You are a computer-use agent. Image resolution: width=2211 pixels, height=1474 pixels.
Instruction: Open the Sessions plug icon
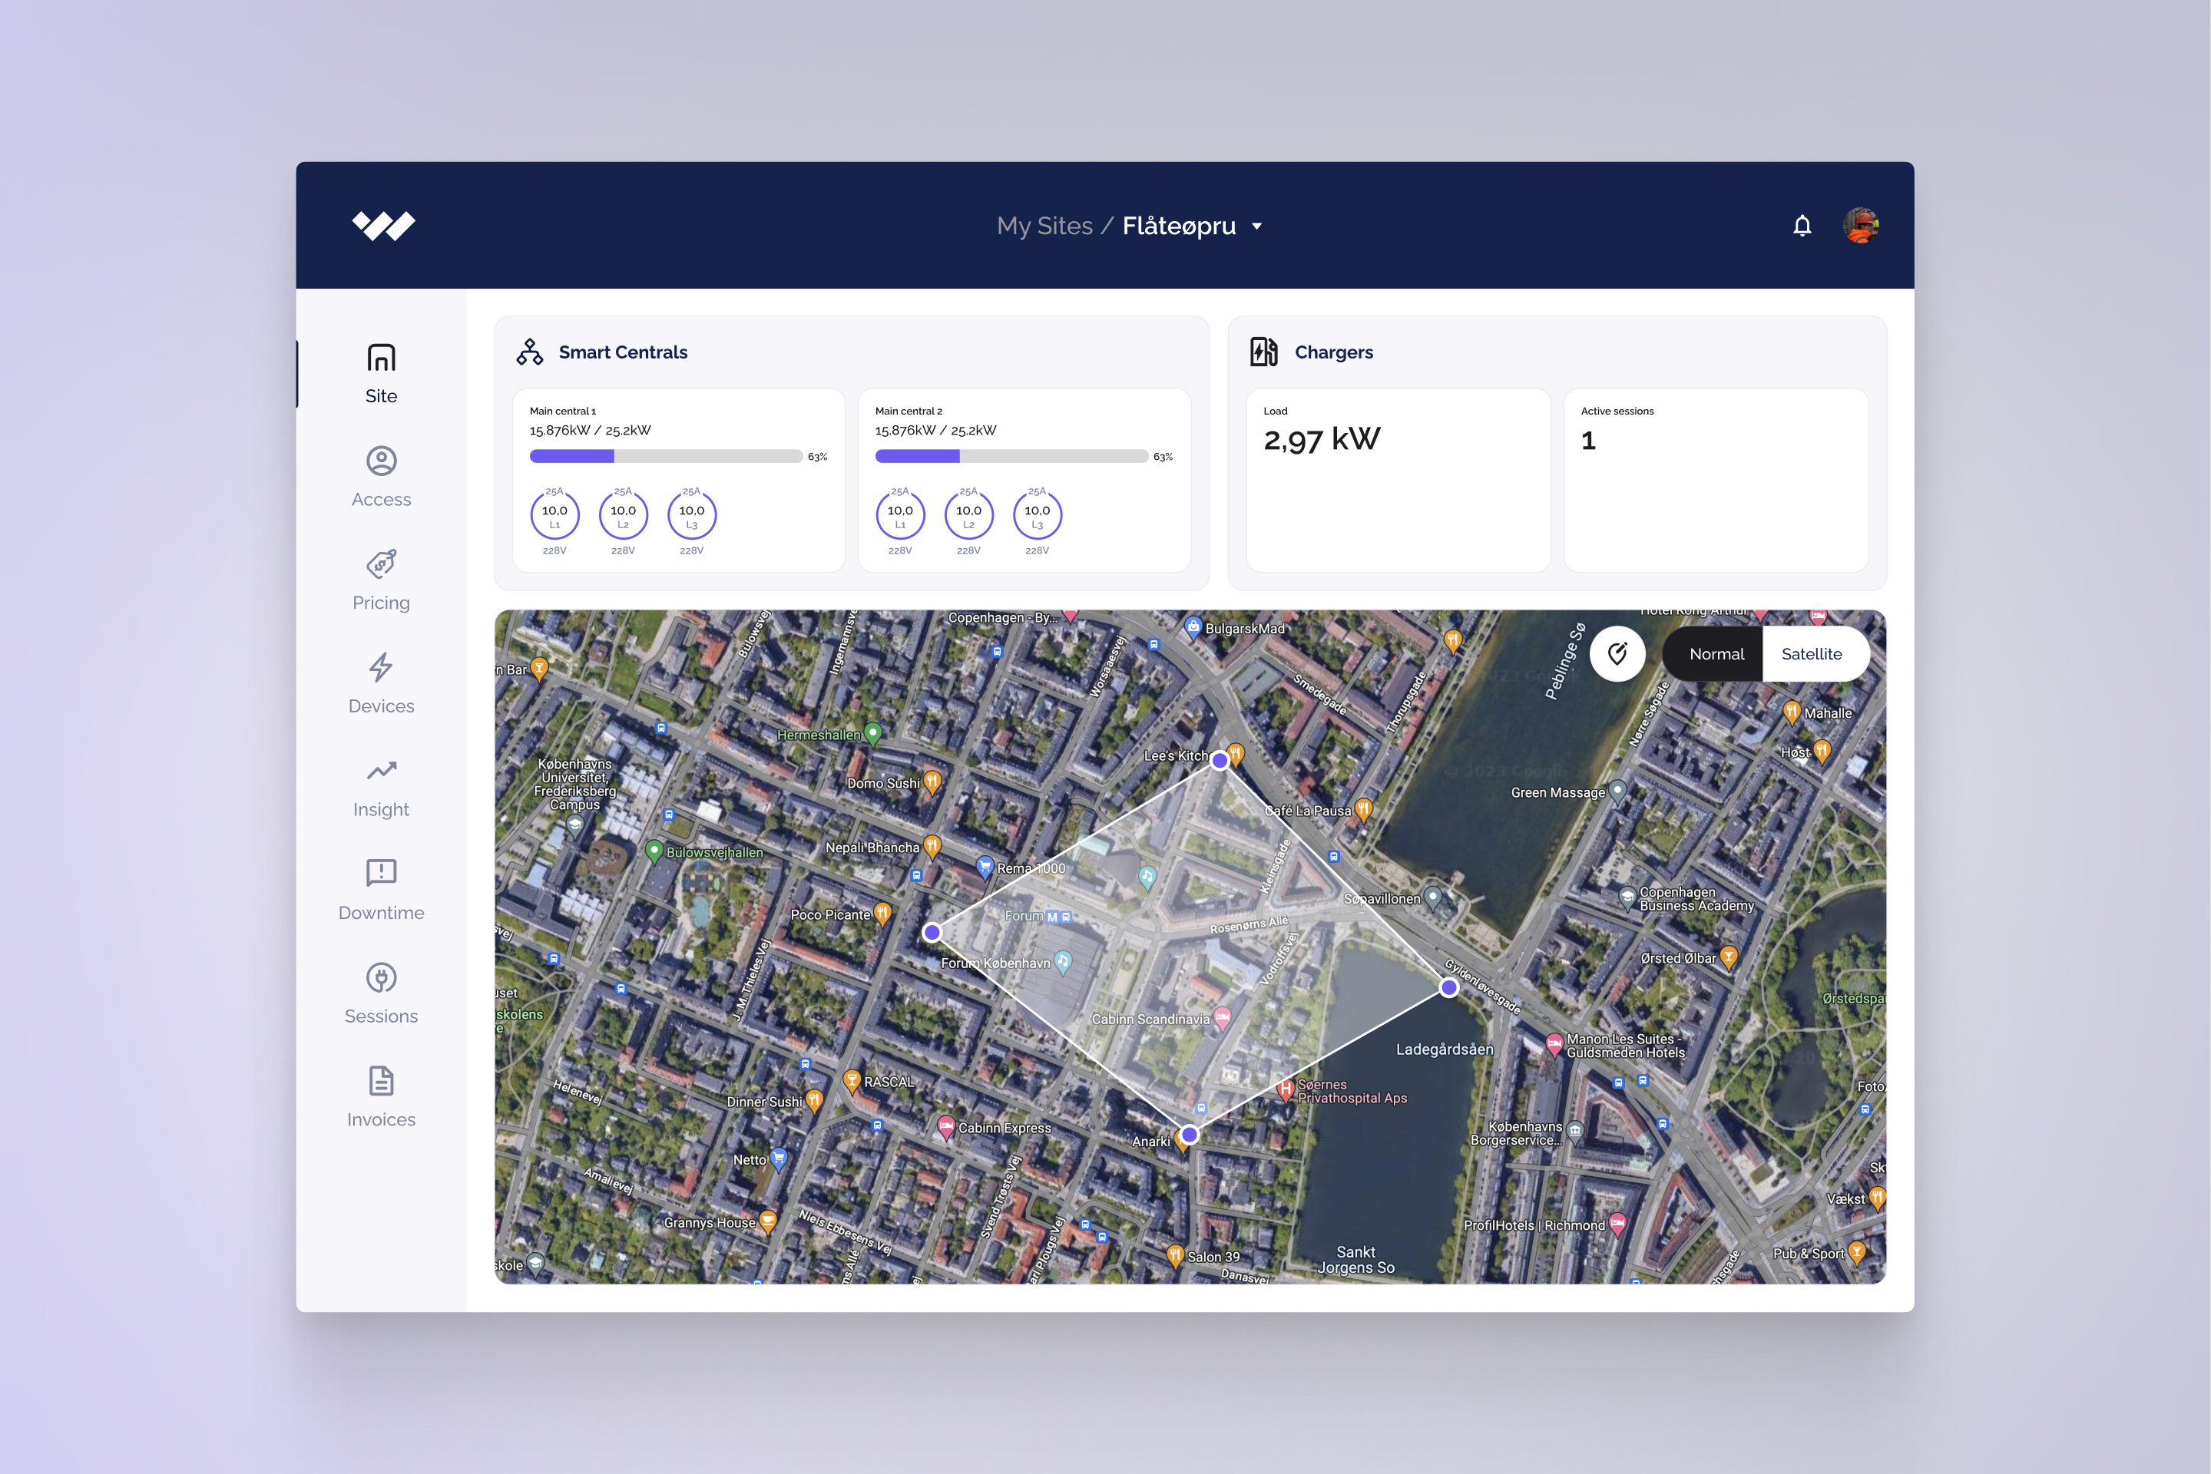(381, 977)
